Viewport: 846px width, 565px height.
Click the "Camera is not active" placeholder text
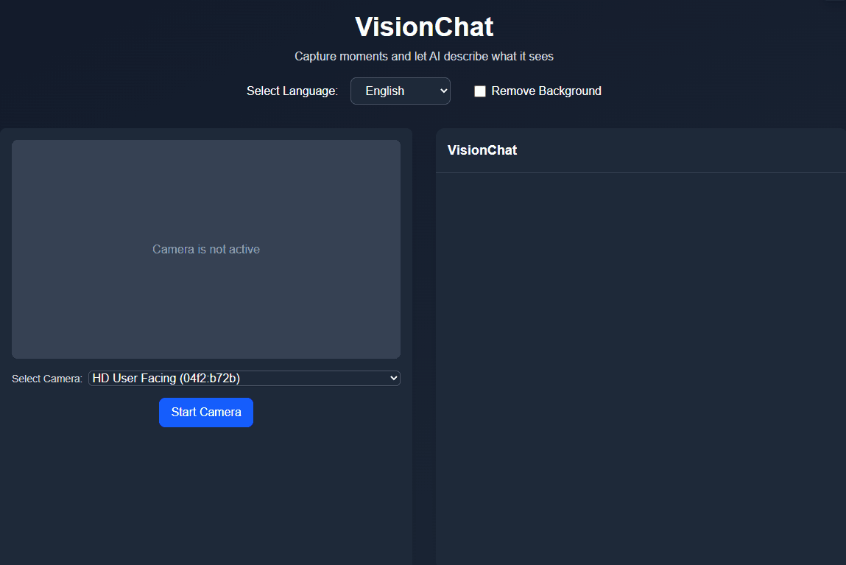[x=206, y=249]
